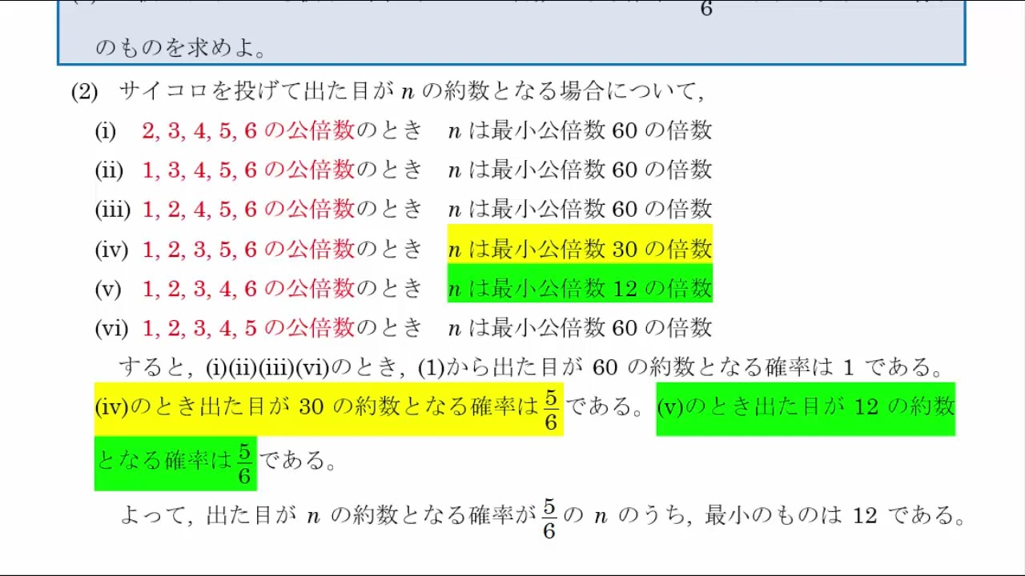Image resolution: width=1025 pixels, height=576 pixels.
Task: Select the yellow highlight n は最小公倍数 30 の倍数
Action: point(580,249)
